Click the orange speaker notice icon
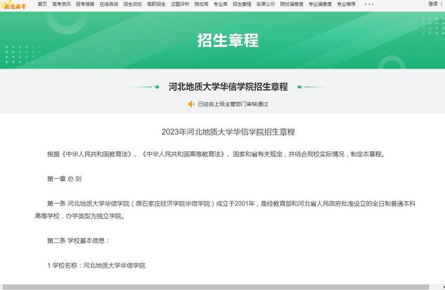This screenshot has width=445, height=290. click(x=191, y=104)
